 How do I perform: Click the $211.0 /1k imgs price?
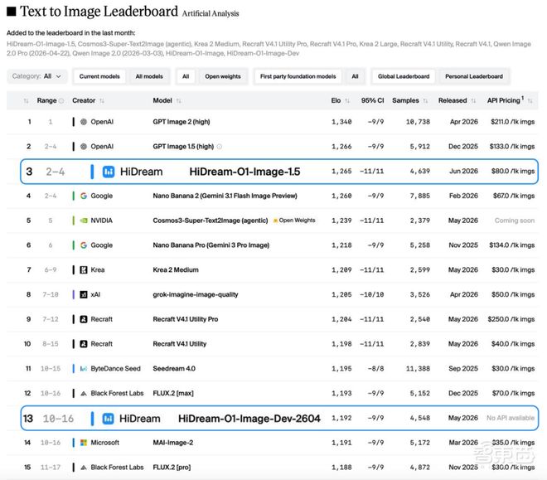(512, 122)
